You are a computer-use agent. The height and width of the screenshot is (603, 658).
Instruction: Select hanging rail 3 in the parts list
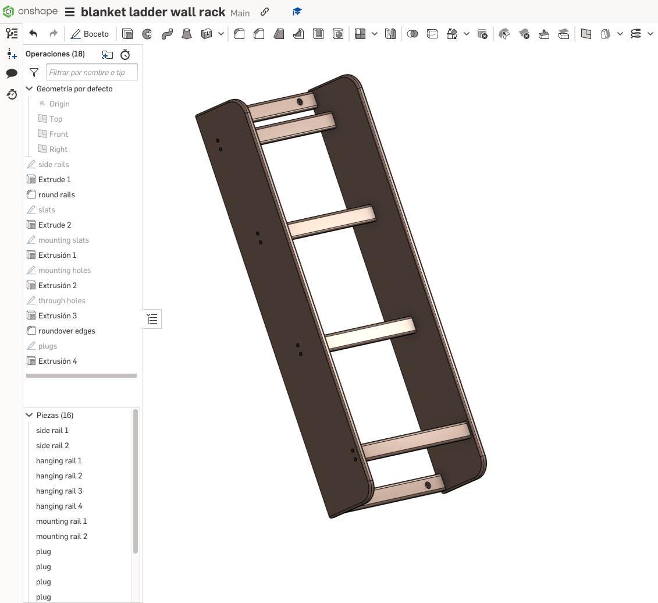[59, 491]
